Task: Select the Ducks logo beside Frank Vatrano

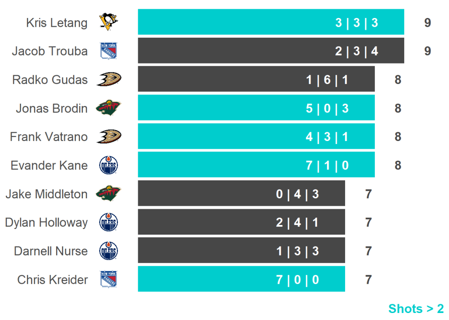Action: 108,137
